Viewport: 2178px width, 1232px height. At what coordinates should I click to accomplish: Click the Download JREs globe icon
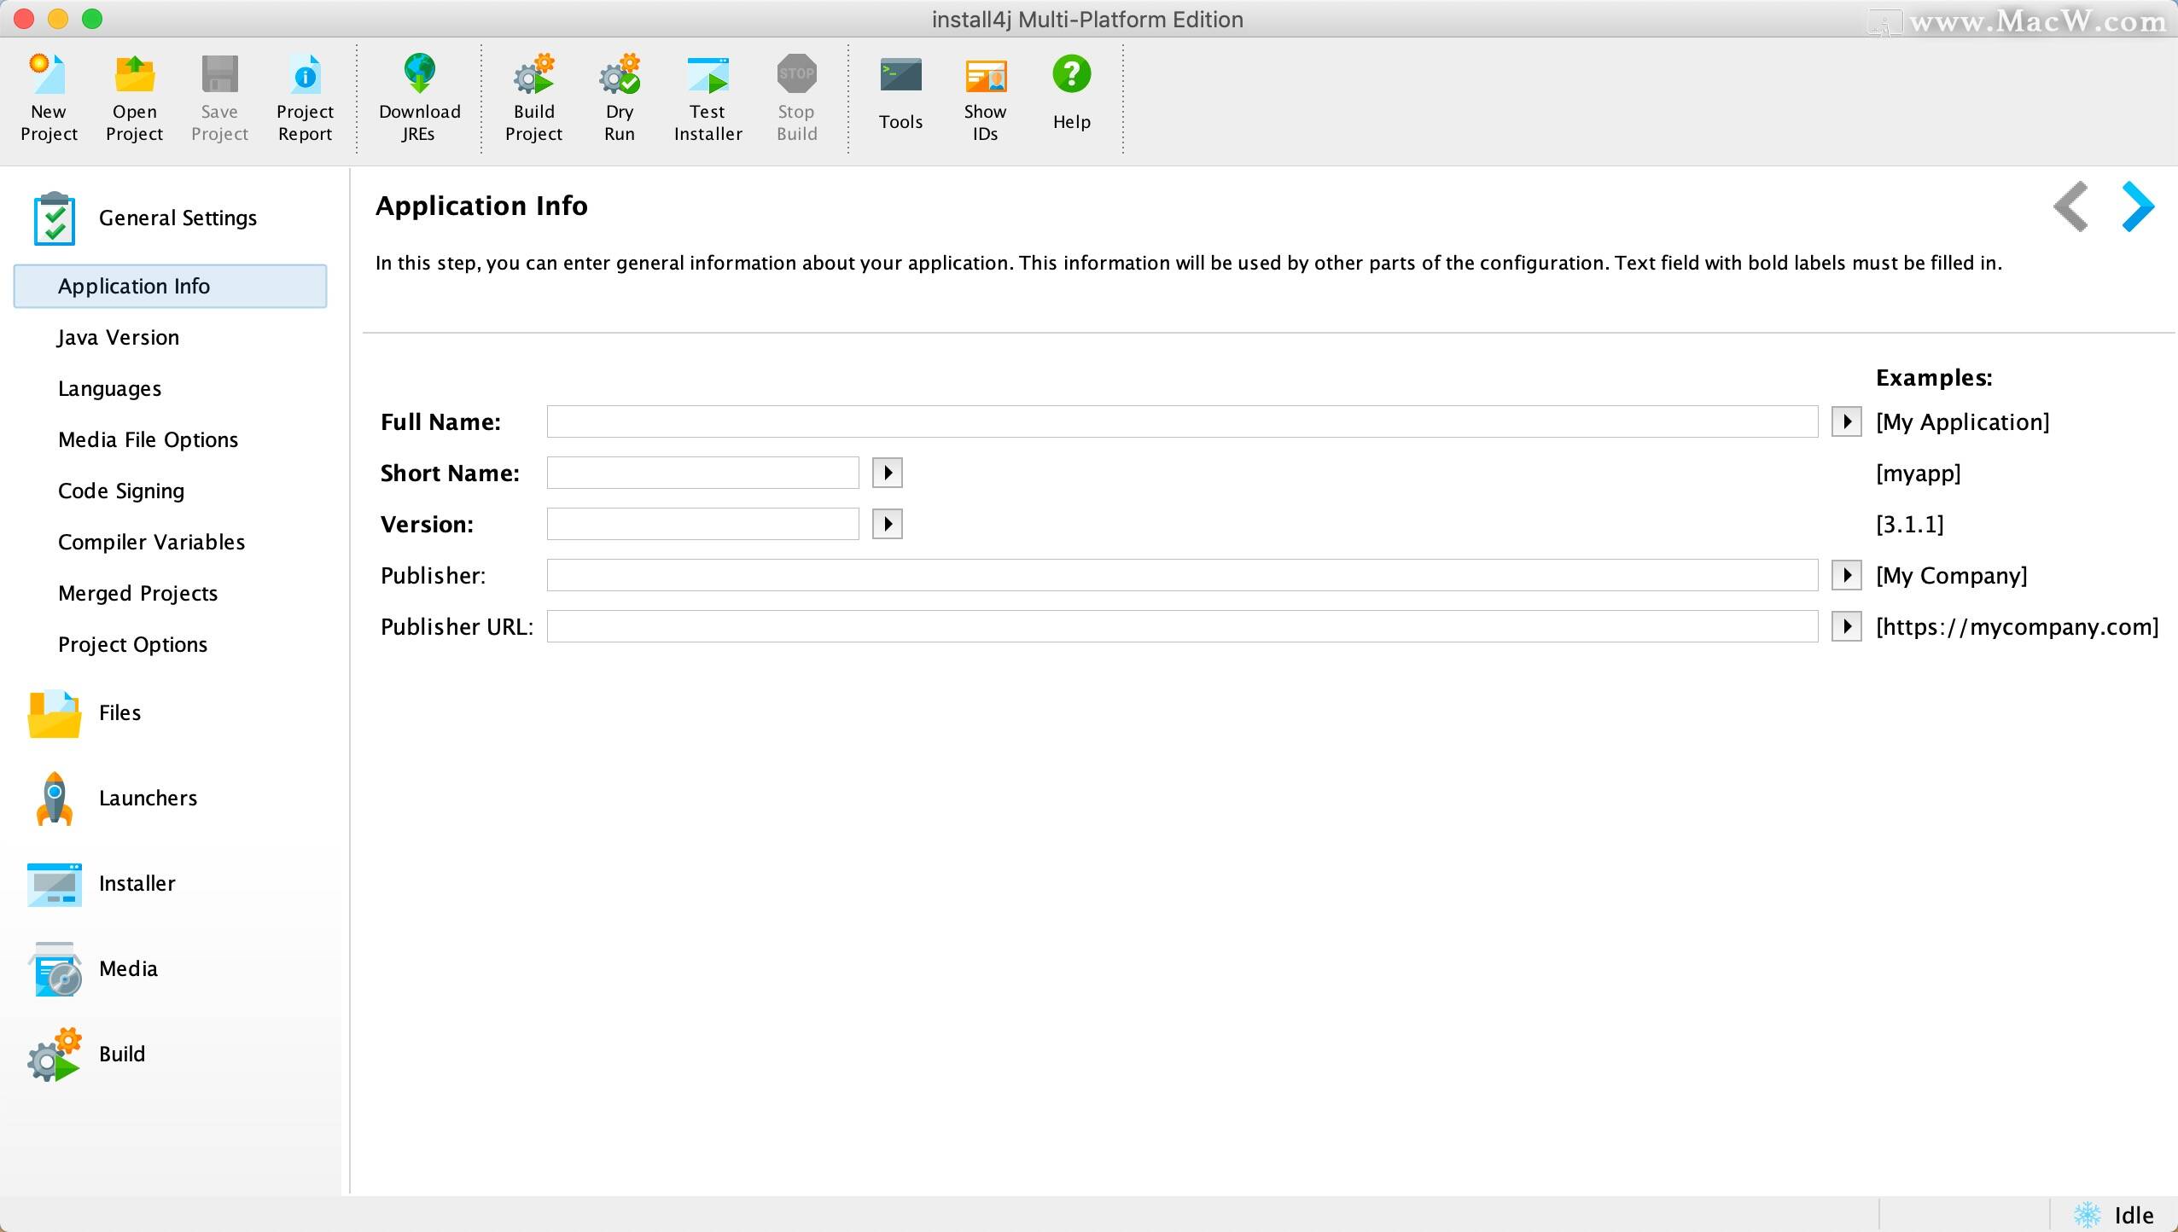(x=419, y=74)
